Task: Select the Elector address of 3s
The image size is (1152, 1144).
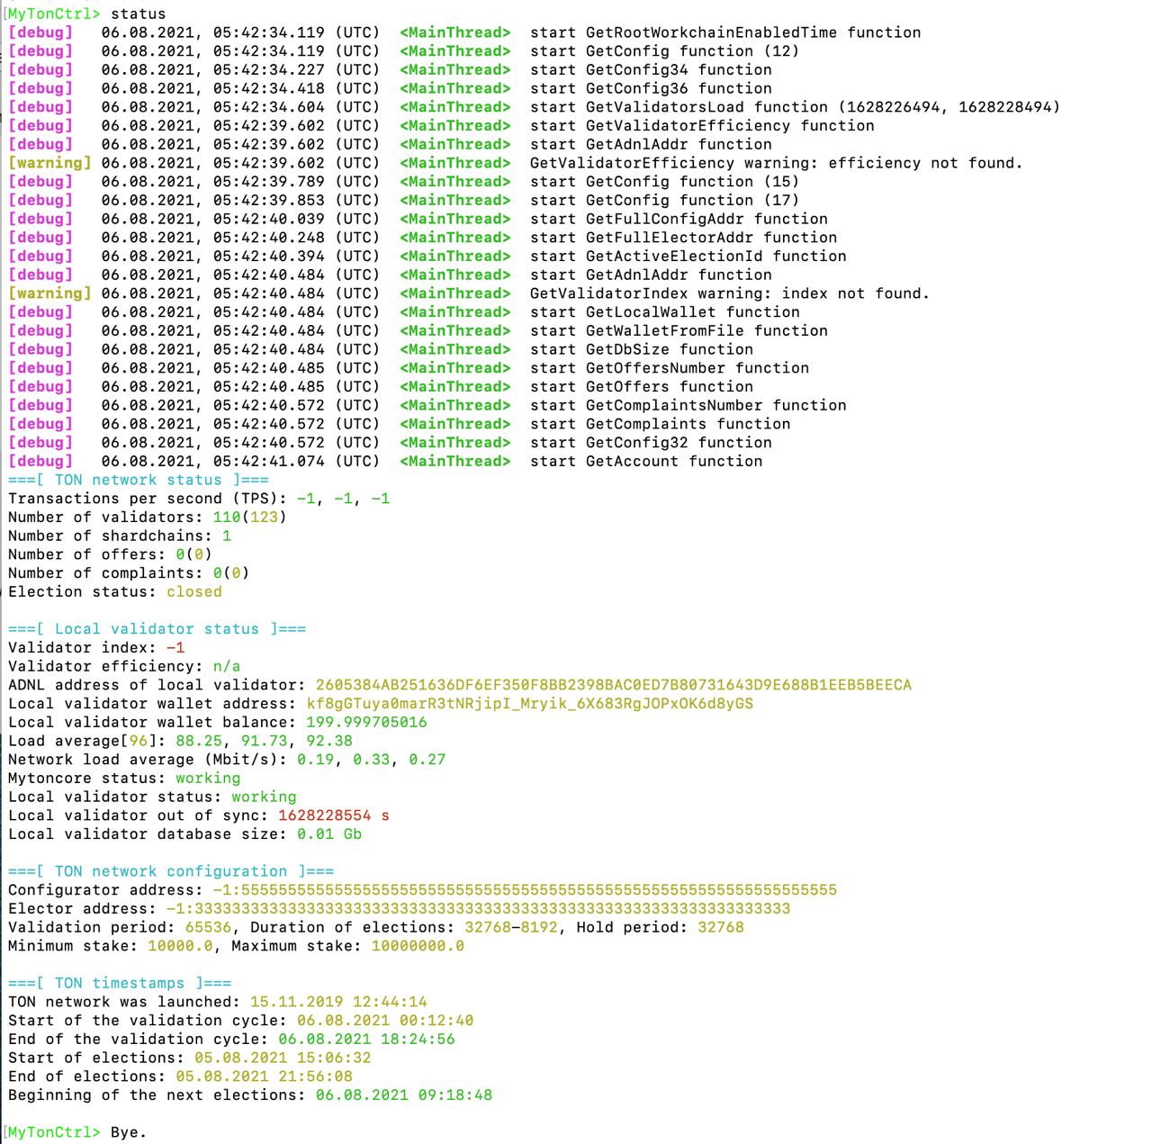Action: 479,908
